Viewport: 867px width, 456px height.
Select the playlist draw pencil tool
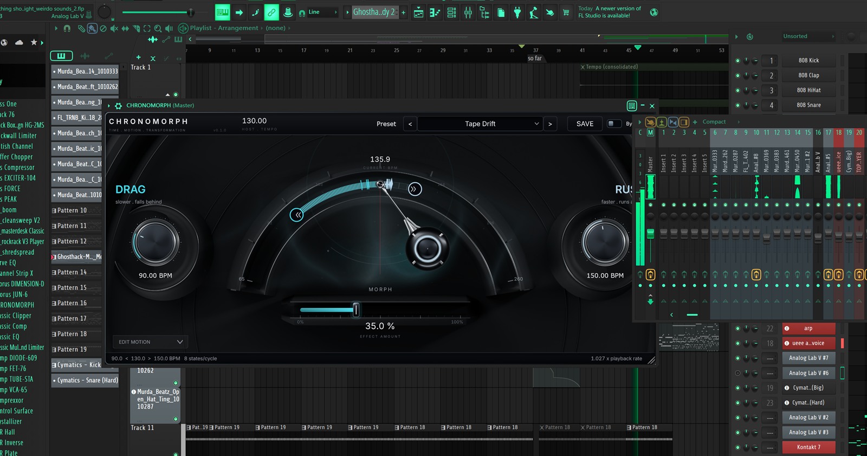pyautogui.click(x=81, y=28)
